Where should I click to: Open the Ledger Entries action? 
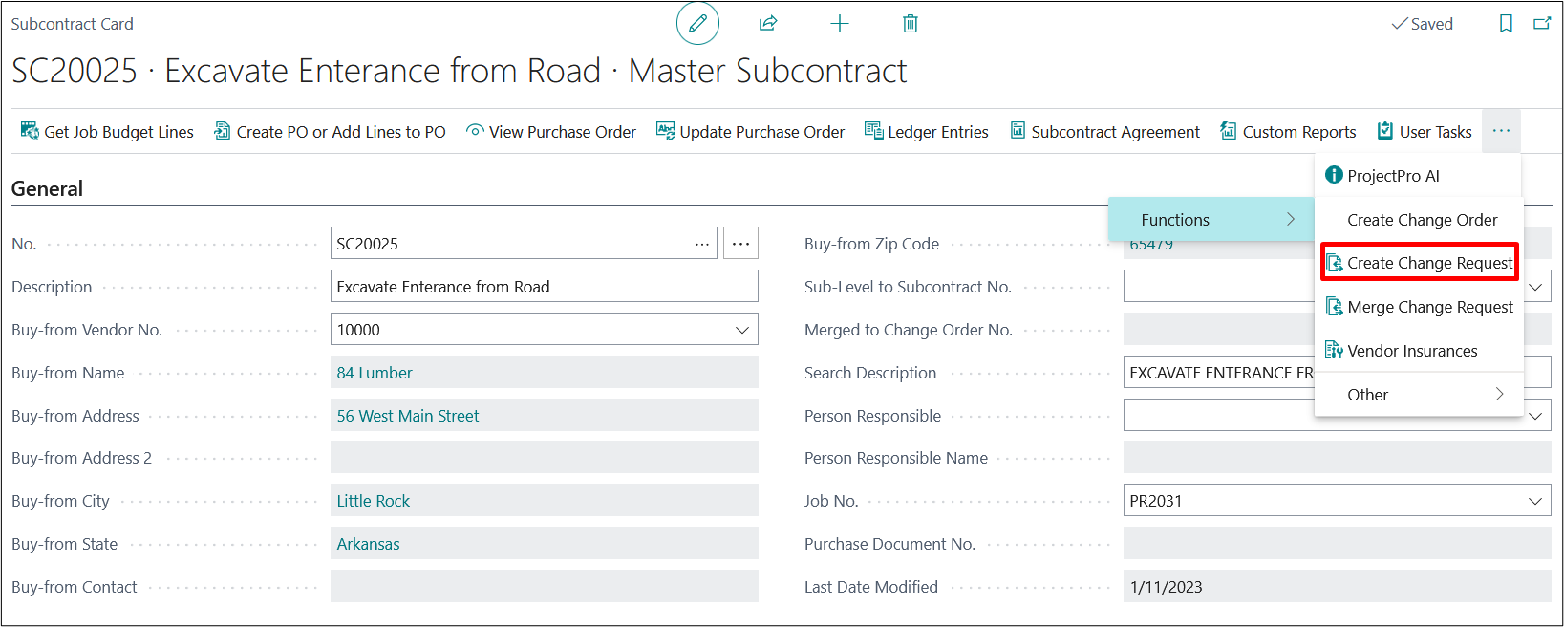[927, 132]
